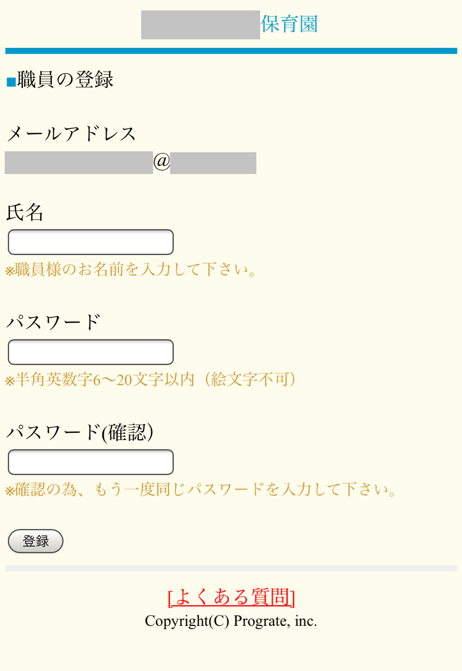Click the 氏名 field label
This screenshot has height=671, width=462.
point(25,212)
